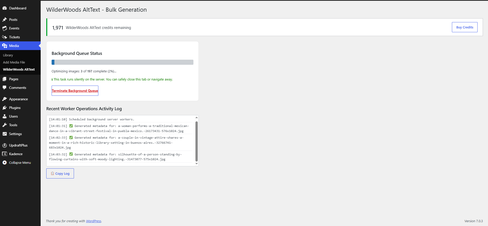Click the log scroll down arrow
488x226 pixels.
pyautogui.click(x=196, y=164)
